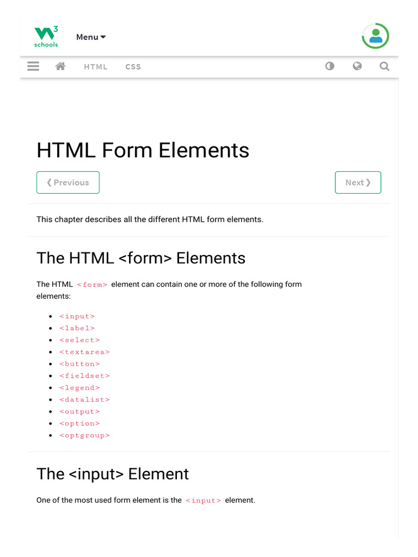
Task: Open the hamburger sidebar menu
Action: coord(33,66)
